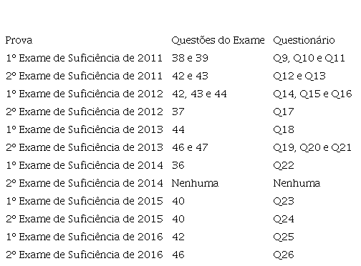This screenshot has width=361, height=266.
Task: Click the Questionário column header
Action: coord(304,40)
